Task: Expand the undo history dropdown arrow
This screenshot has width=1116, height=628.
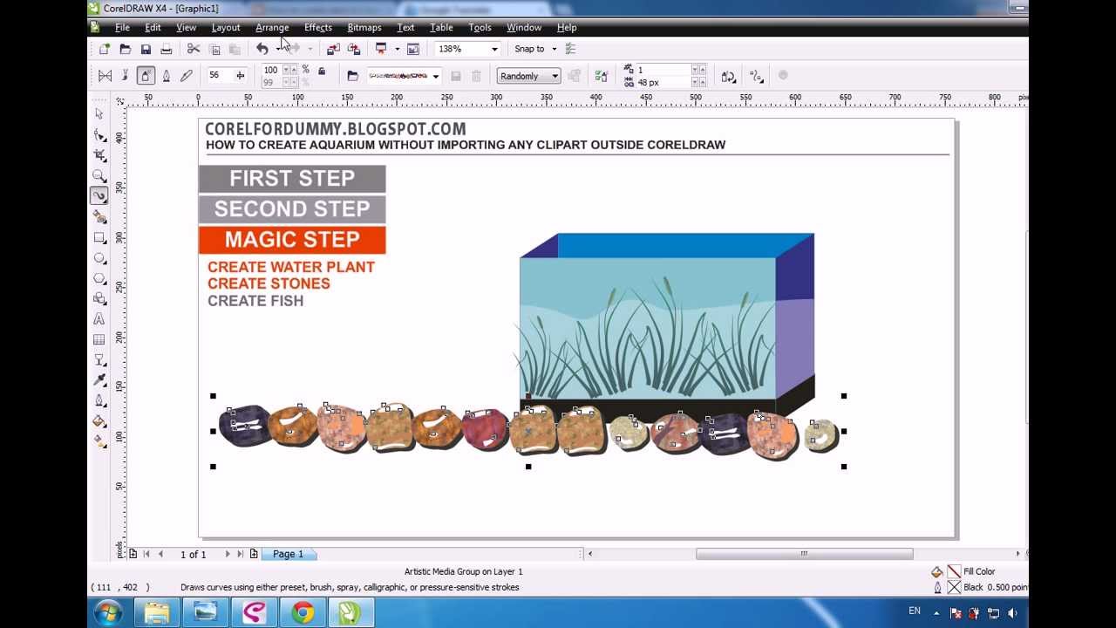Action: click(x=278, y=49)
